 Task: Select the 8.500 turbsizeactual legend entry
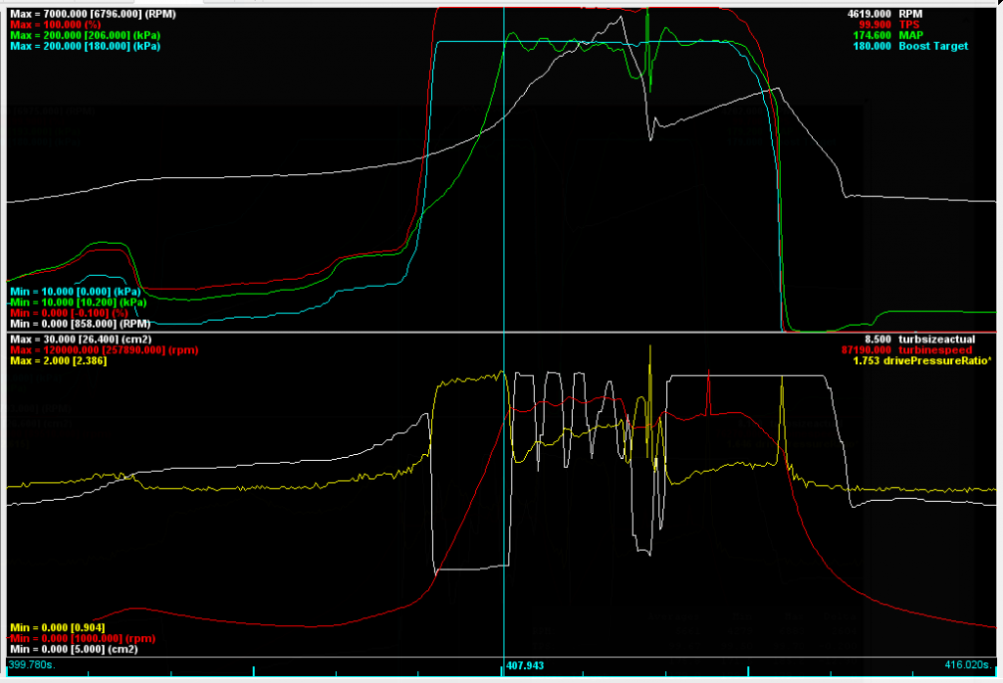click(920, 340)
